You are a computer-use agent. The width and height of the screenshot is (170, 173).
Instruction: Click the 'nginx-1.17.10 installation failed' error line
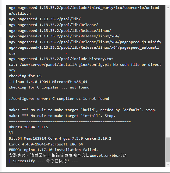tap(53, 150)
